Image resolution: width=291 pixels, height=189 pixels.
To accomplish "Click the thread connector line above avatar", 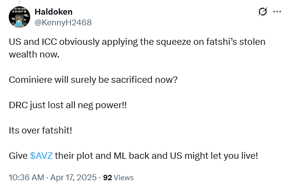I will pyautogui.click(x=19, y=2).
